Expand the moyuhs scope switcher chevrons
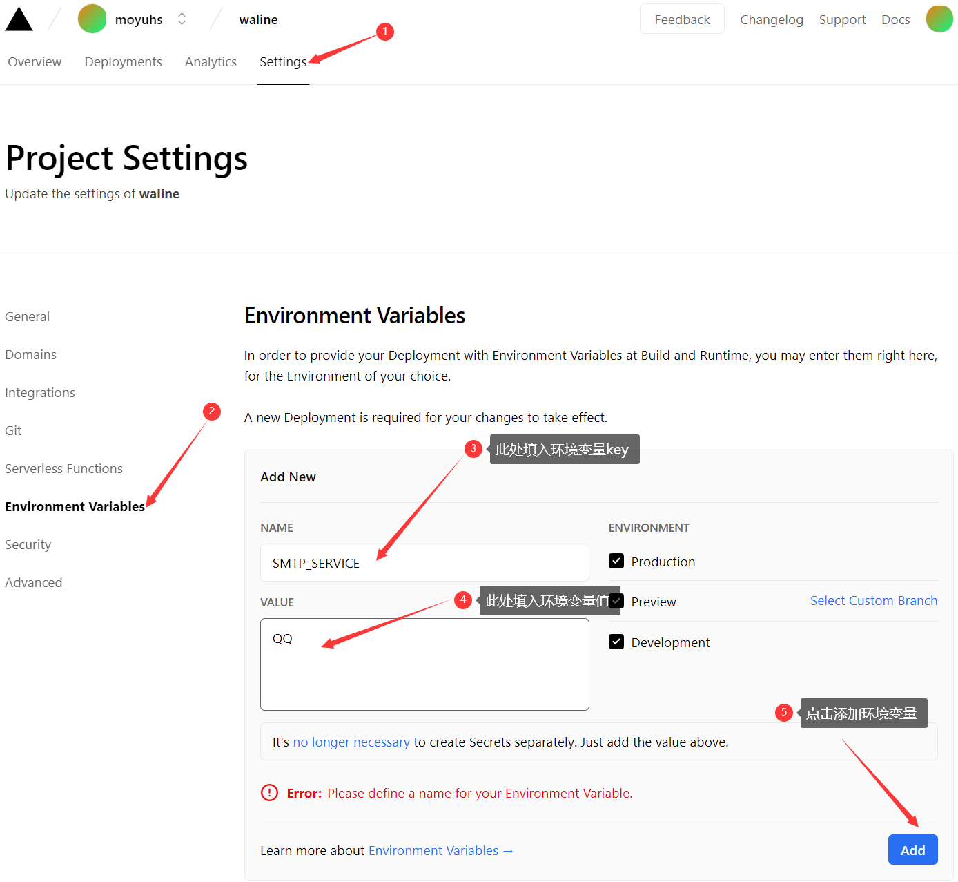The height and width of the screenshot is (882, 958). (182, 19)
